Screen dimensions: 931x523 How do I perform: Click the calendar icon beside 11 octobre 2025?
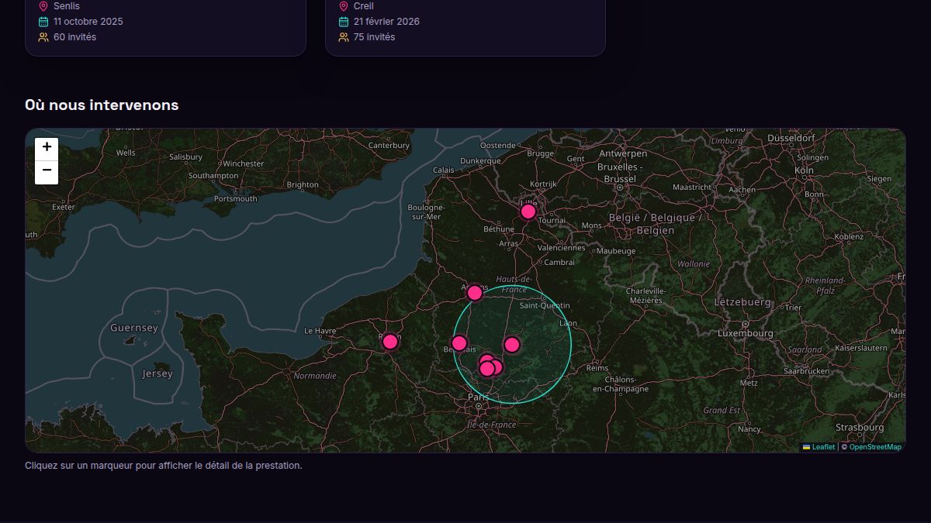(43, 22)
